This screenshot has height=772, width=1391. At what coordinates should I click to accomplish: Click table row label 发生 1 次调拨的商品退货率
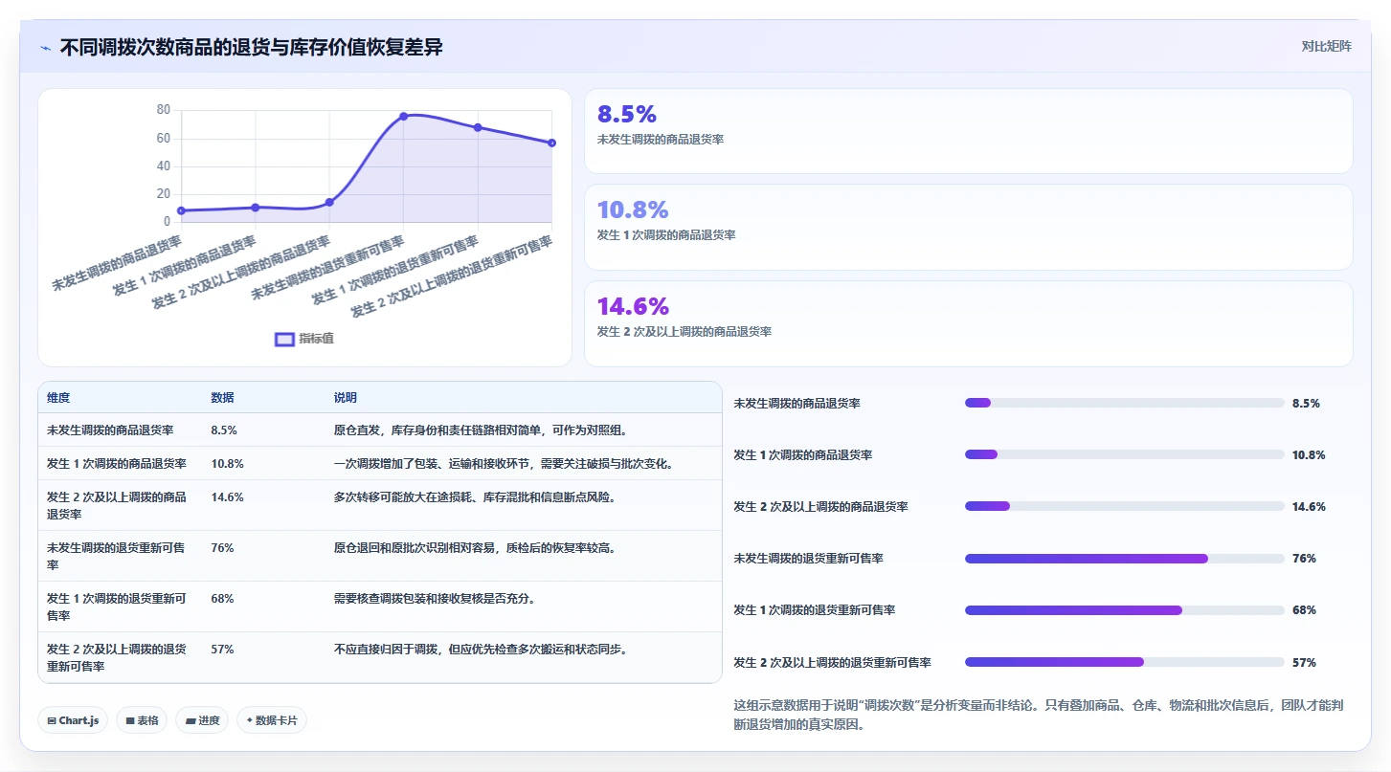[116, 464]
